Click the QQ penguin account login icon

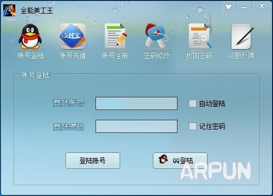coord(30,37)
